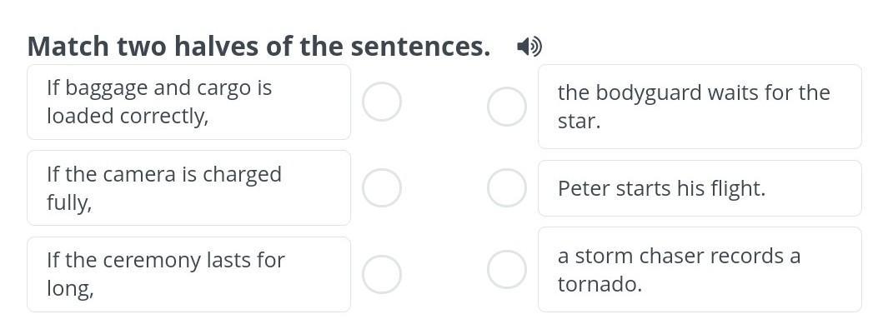This screenshot has width=878, height=334.
Task: Select the circle beside 'If the camera is charged'
Action: (382, 187)
